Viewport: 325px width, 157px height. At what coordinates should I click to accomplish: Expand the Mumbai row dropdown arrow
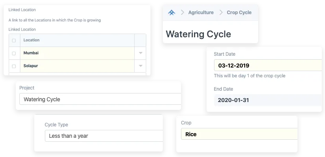tap(140, 53)
